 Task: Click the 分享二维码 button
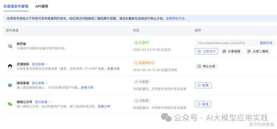click(x=257, y=51)
